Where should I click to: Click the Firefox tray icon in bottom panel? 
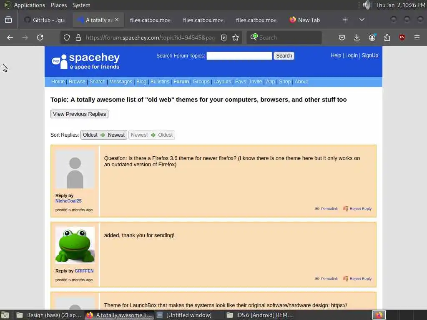pyautogui.click(x=379, y=315)
